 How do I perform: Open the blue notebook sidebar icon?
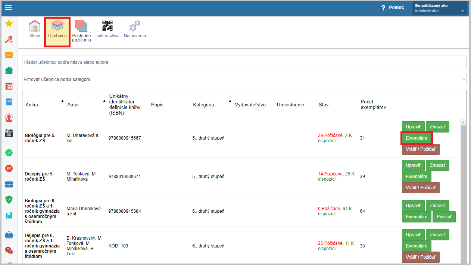(x=9, y=102)
